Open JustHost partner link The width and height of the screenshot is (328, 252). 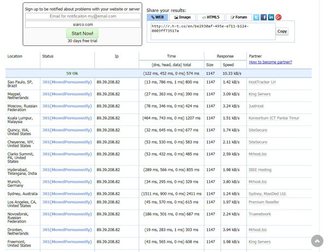(x=256, y=106)
